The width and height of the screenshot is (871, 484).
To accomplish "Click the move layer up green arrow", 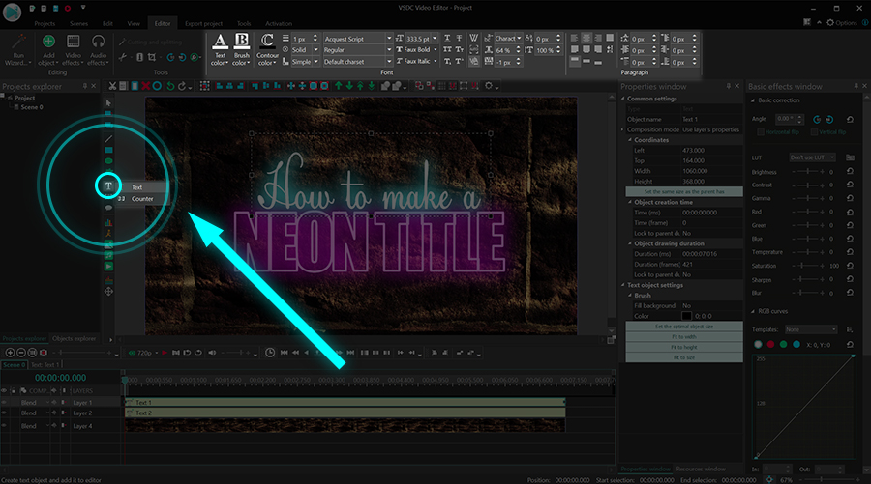I will pyautogui.click(x=339, y=86).
